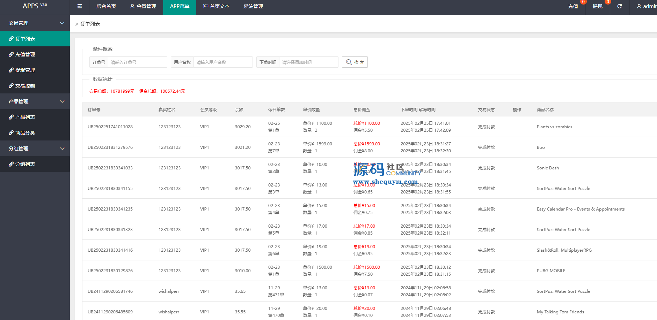
Task: Click order number UB2502231830129876
Action: tap(110, 271)
